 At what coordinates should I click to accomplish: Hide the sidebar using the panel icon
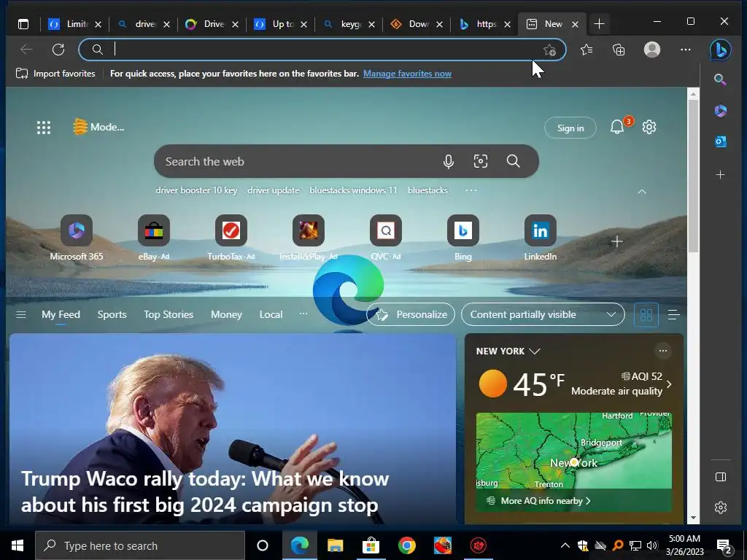click(720, 477)
